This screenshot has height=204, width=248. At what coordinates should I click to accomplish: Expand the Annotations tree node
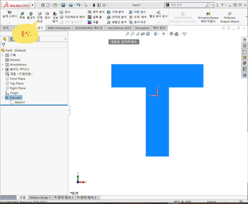click(2, 65)
